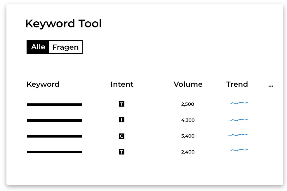Open the keyword with 4,300 volume
The height and width of the screenshot is (191, 287).
click(54, 121)
